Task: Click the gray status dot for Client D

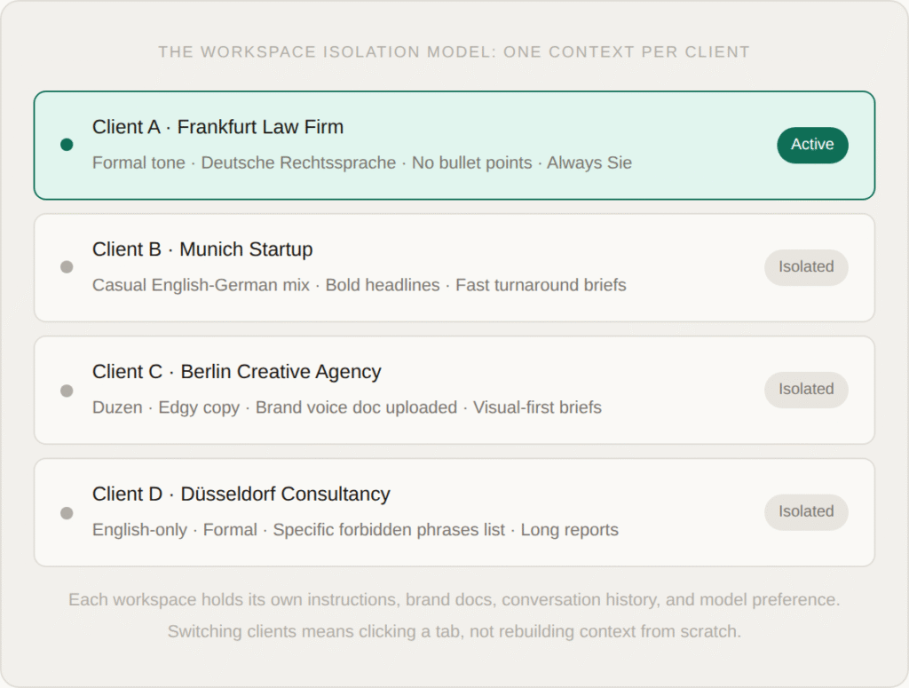Action: point(67,512)
